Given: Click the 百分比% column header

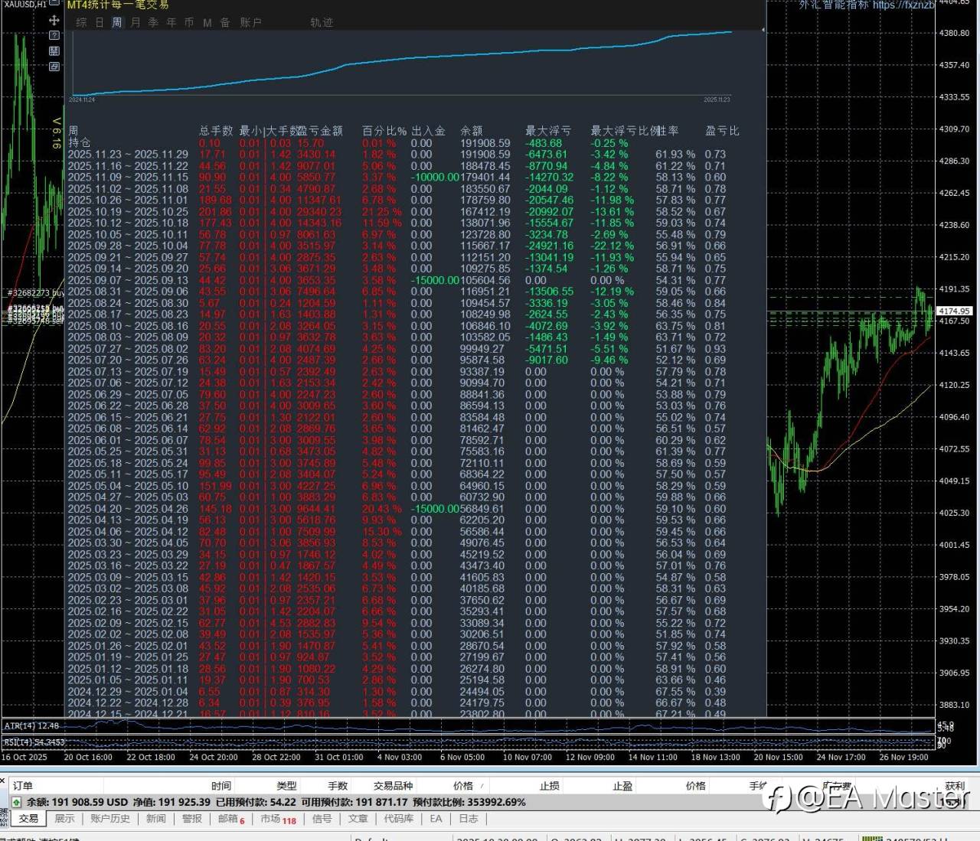Looking at the screenshot, I should click(x=384, y=131).
